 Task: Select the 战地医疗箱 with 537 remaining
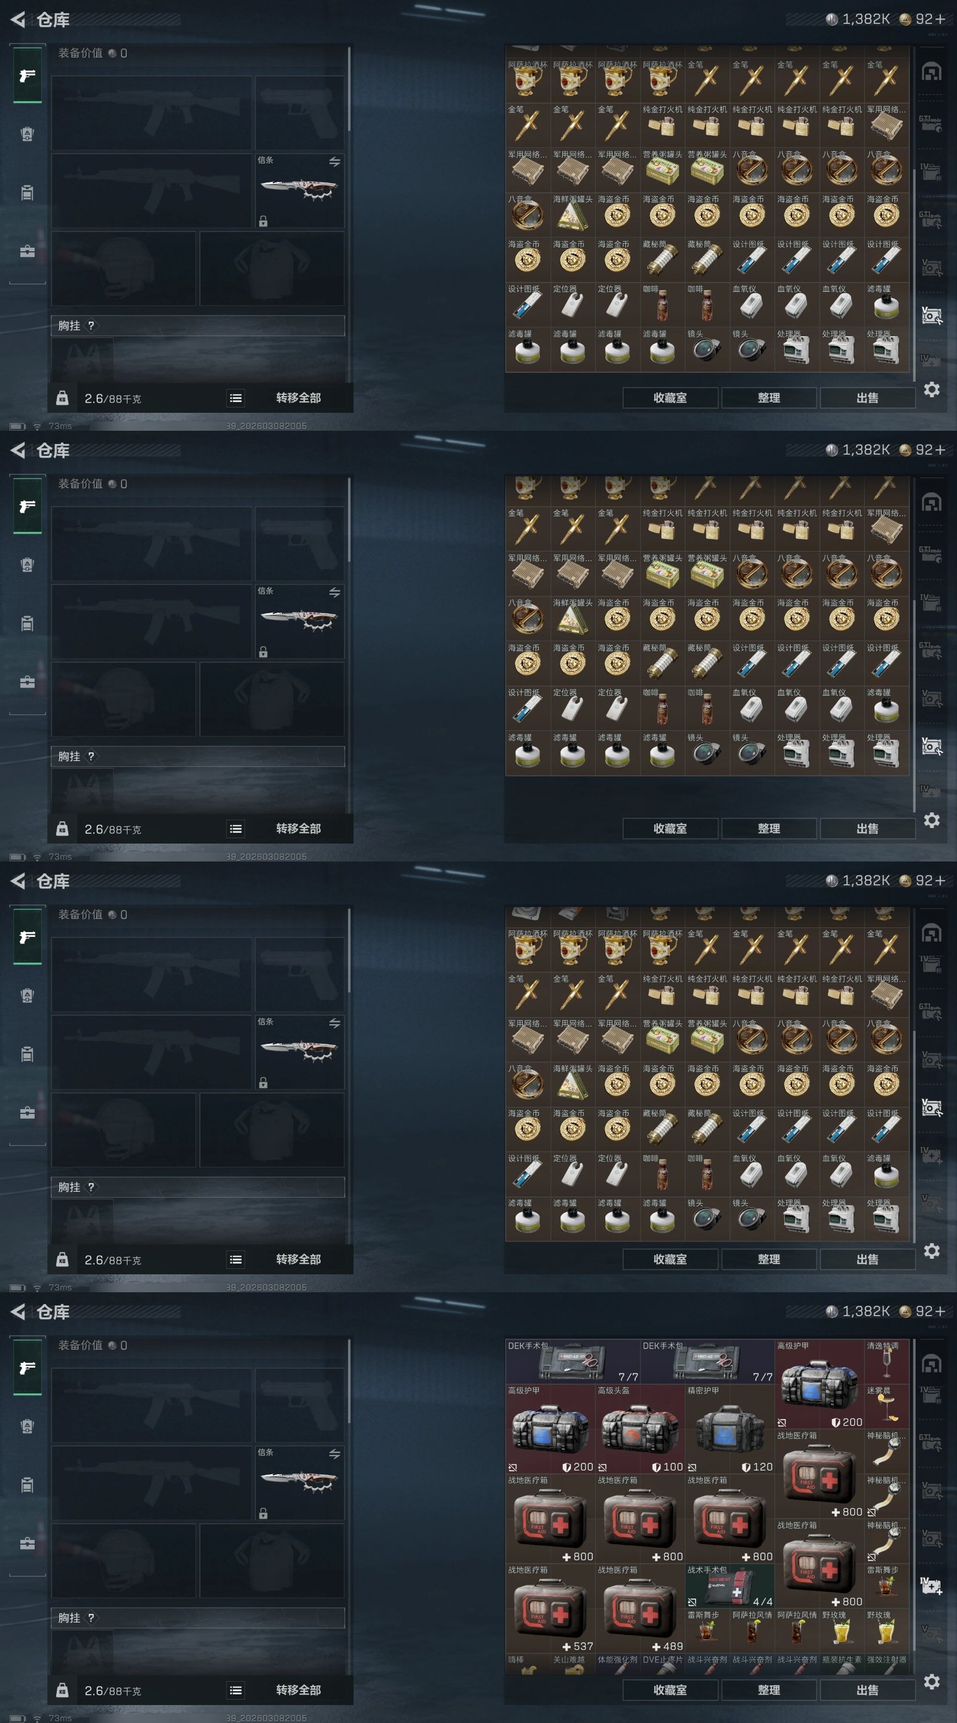(550, 1608)
